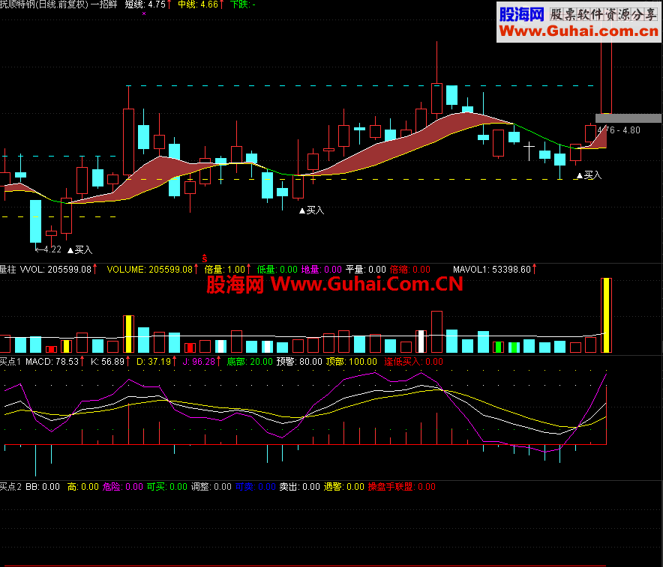Click the white cross doji candlestick
Screen dimensions: 663x567
(x=529, y=151)
